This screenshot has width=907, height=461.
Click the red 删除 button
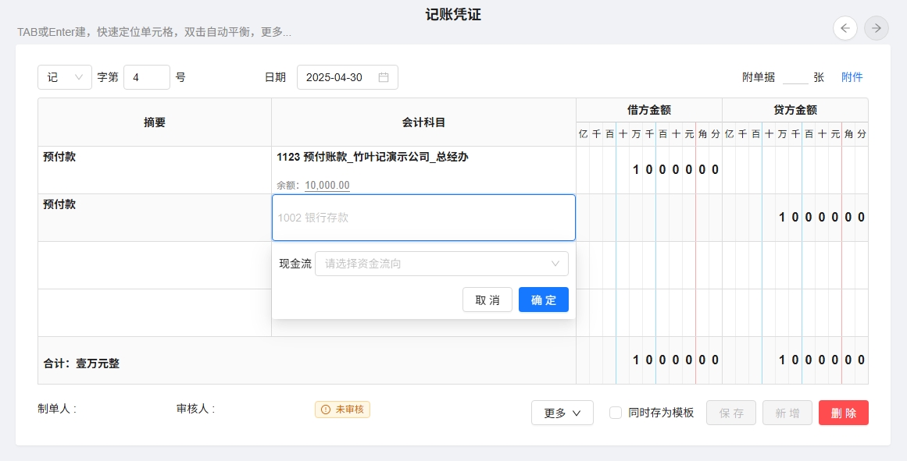click(843, 413)
